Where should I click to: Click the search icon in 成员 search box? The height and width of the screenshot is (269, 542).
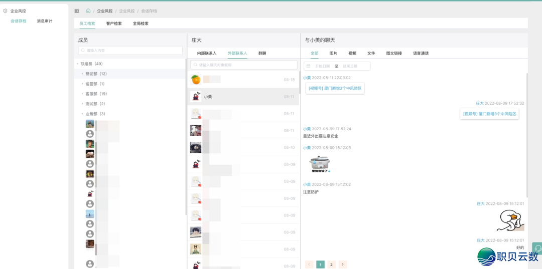point(83,51)
